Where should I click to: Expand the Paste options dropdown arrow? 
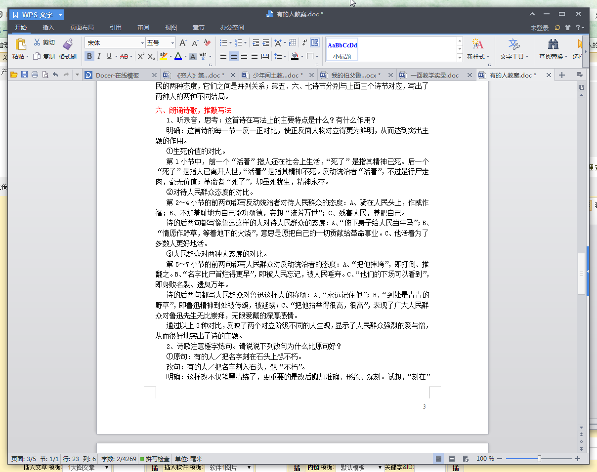(28, 57)
